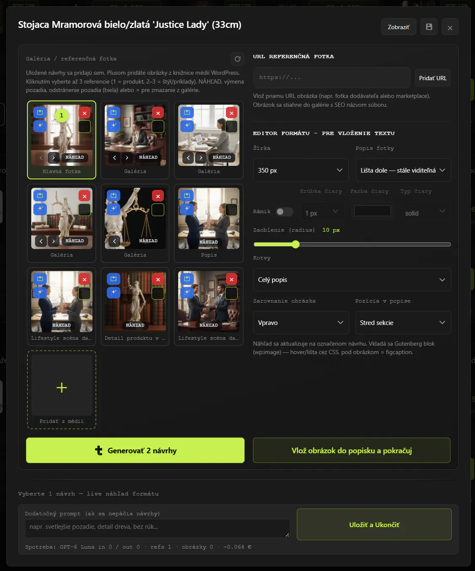This screenshot has width=475, height=571.
Task: Refresh the gallery with the reload icon
Action: pos(238,59)
